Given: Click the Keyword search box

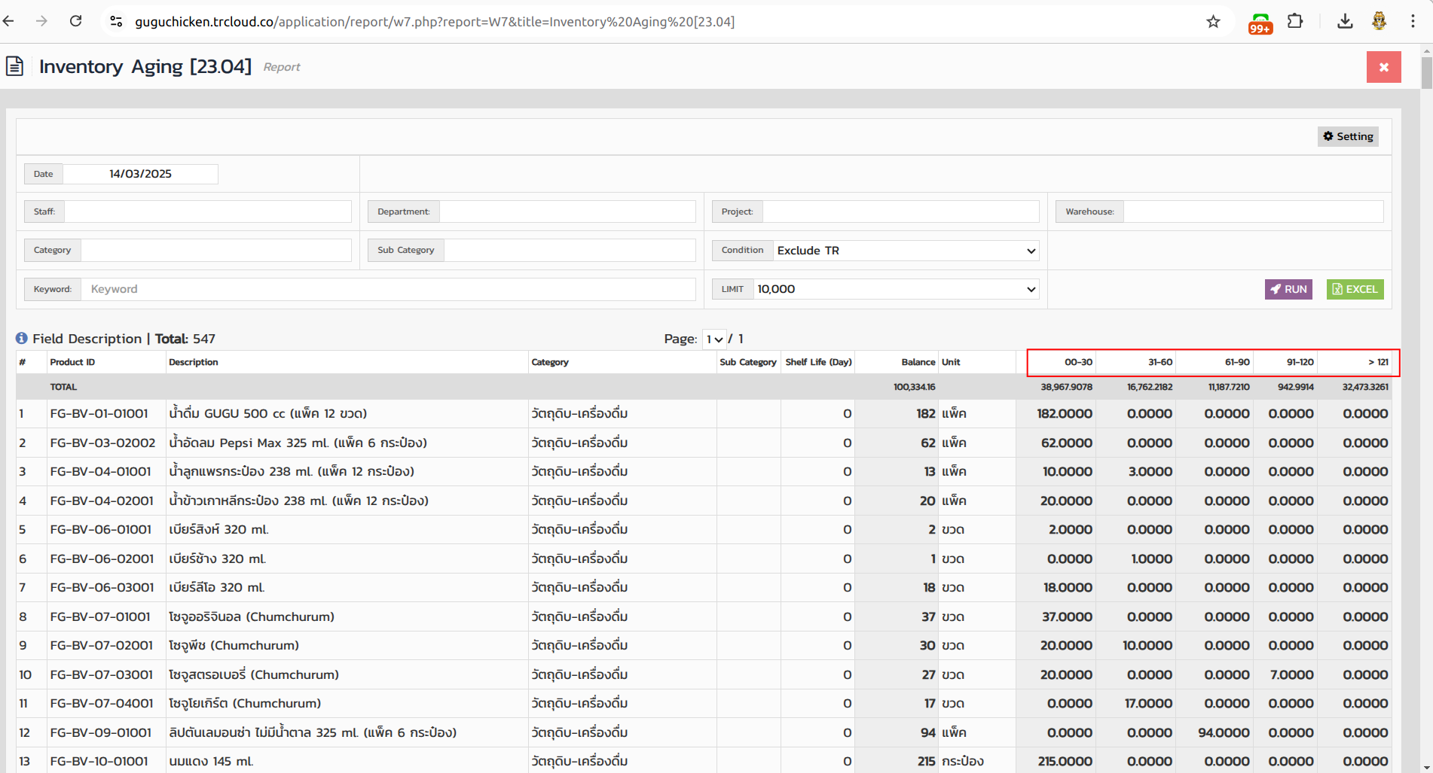Looking at the screenshot, I should coord(388,289).
